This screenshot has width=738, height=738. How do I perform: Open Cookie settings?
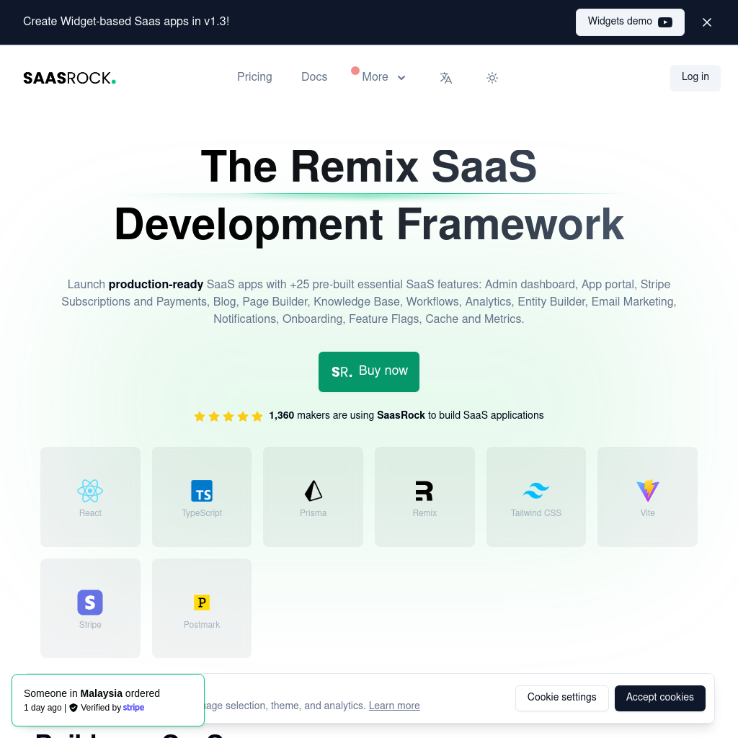(x=561, y=698)
